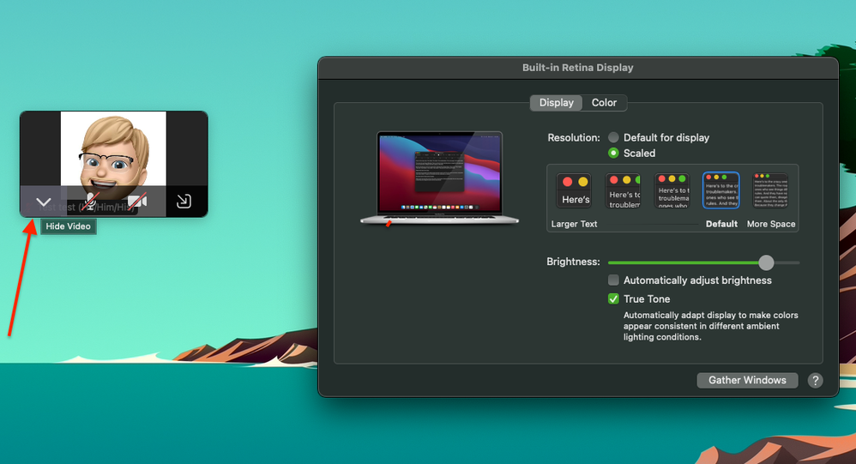Switch to the Color tab
The image size is (856, 464).
(x=604, y=103)
